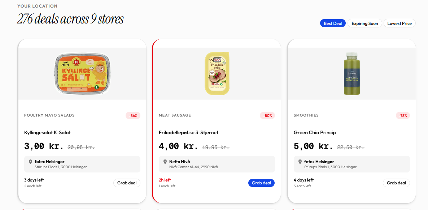Select the Best Deal sort option

pyautogui.click(x=333, y=23)
